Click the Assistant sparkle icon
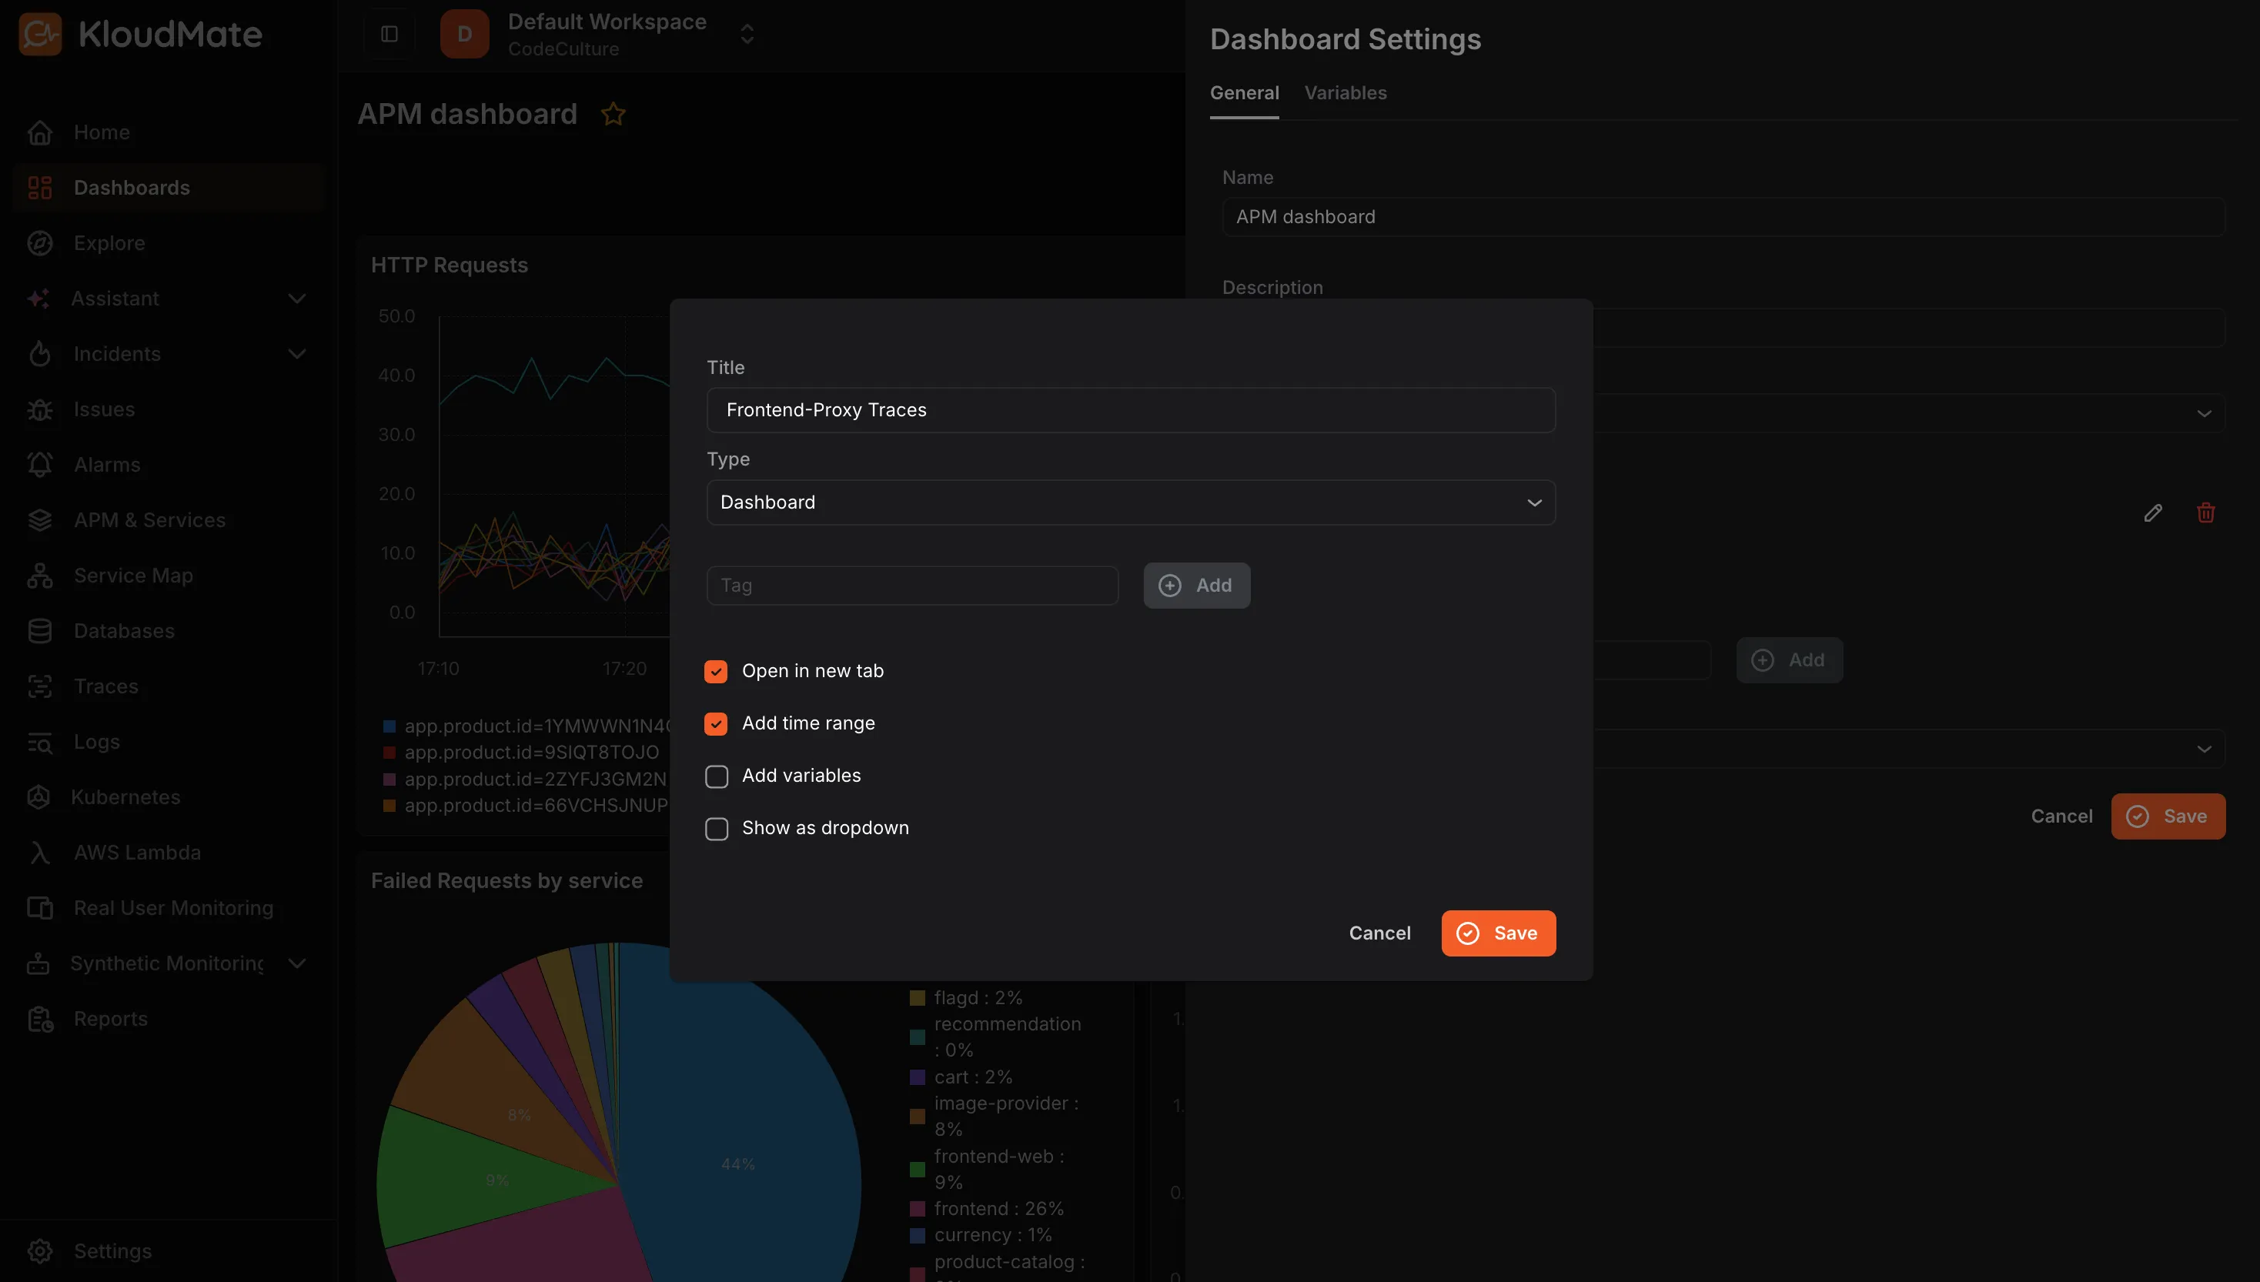Viewport: 2260px width, 1282px height. [x=38, y=299]
